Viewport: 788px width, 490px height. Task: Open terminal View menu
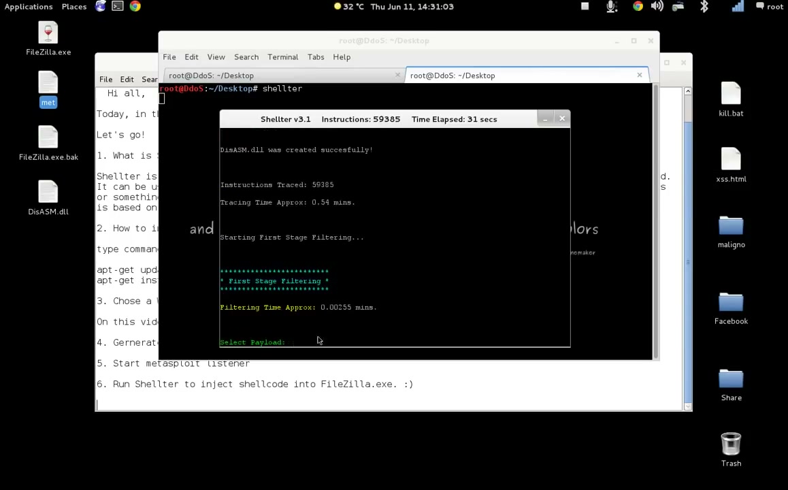[216, 56]
